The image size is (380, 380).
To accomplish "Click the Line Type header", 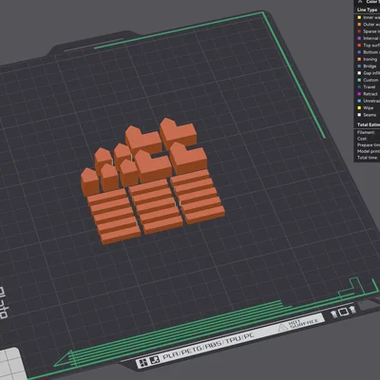I will (367, 9).
